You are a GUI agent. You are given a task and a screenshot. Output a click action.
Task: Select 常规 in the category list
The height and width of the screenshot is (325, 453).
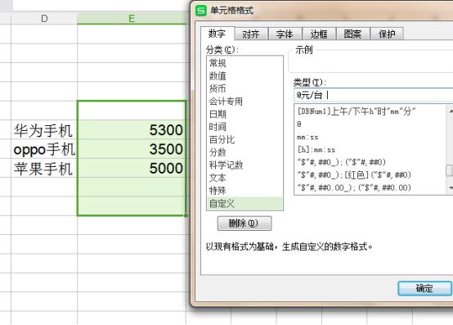coord(244,63)
